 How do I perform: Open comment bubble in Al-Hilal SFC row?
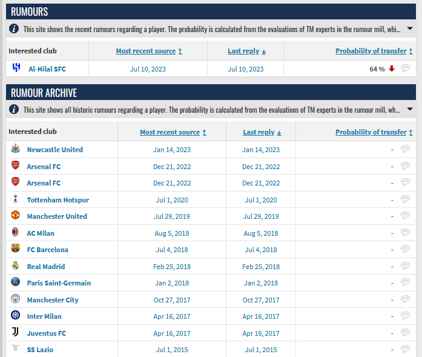click(405, 68)
